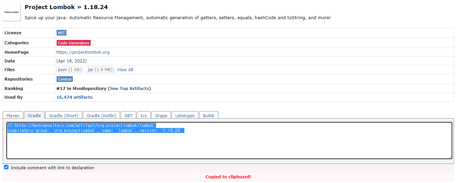Download the jar (1.9 MB) file
456x183 pixels.
pos(100,70)
